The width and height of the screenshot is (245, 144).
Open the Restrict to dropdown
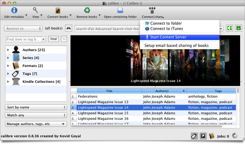(23, 29)
